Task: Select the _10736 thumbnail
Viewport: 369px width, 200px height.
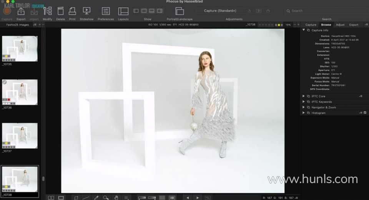Action: pyautogui.click(x=20, y=92)
